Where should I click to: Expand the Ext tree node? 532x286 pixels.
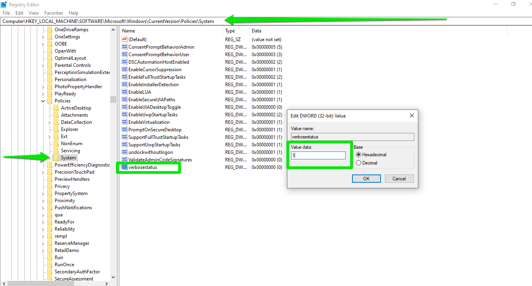[x=50, y=136]
